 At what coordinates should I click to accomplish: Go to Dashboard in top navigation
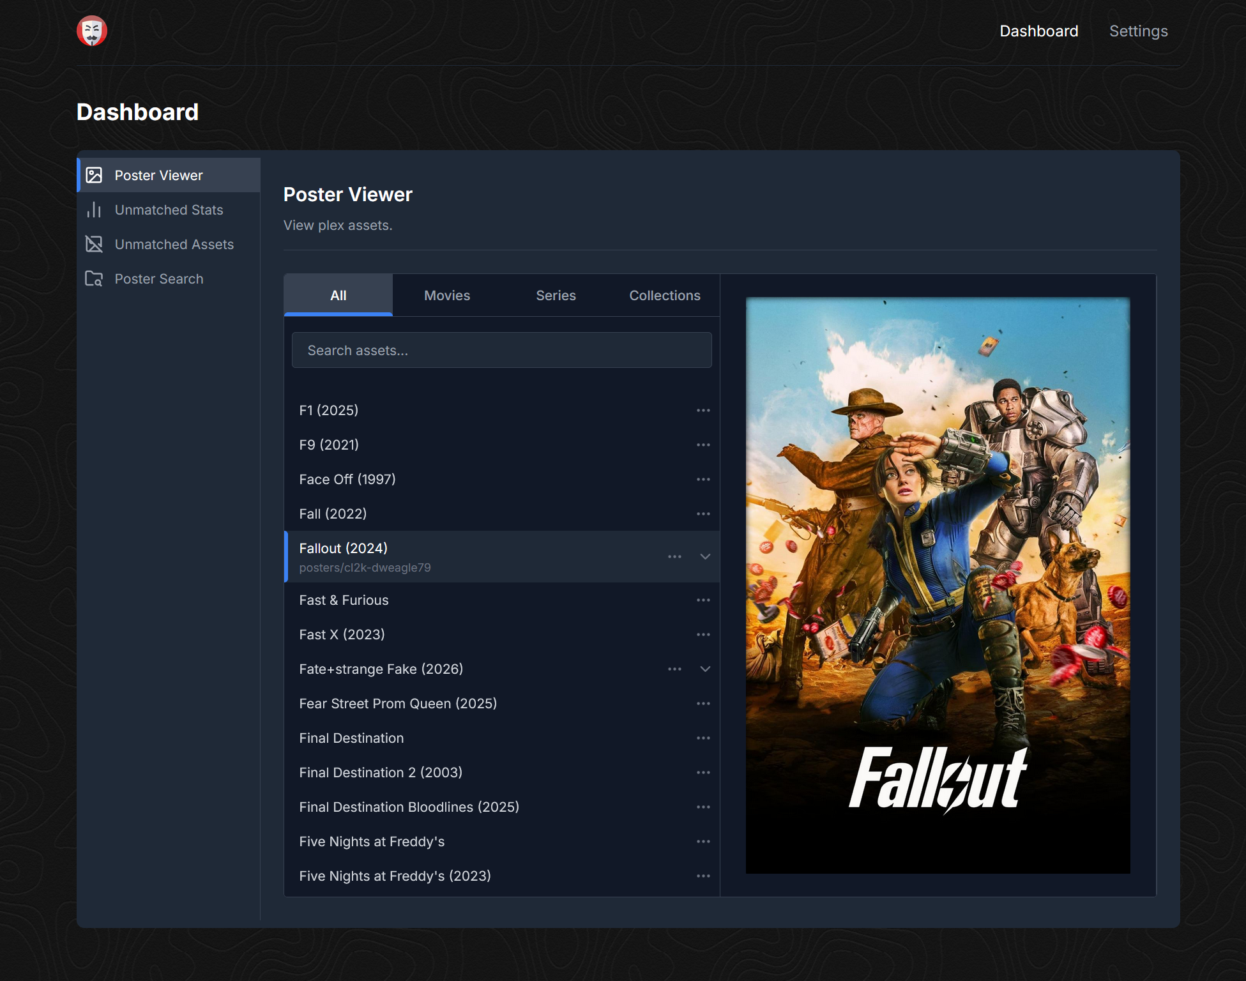point(1038,31)
